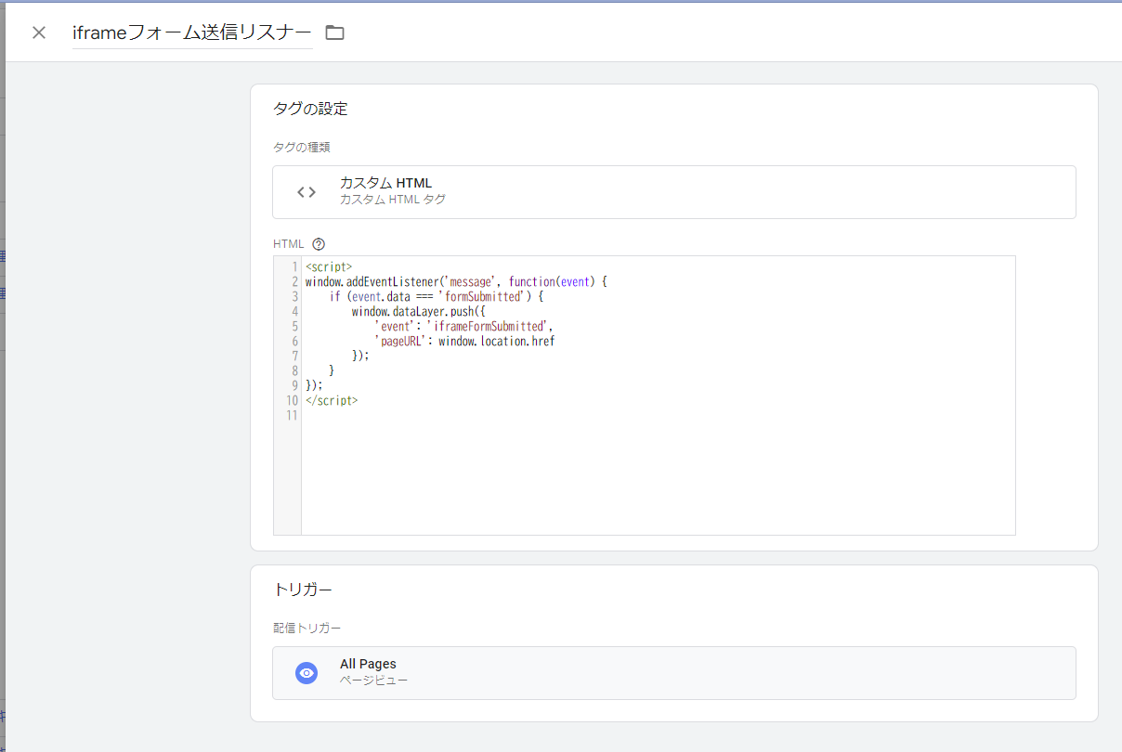Open the カスタム HTML tag type card
This screenshot has height=752, width=1122.
pyautogui.click(x=673, y=192)
